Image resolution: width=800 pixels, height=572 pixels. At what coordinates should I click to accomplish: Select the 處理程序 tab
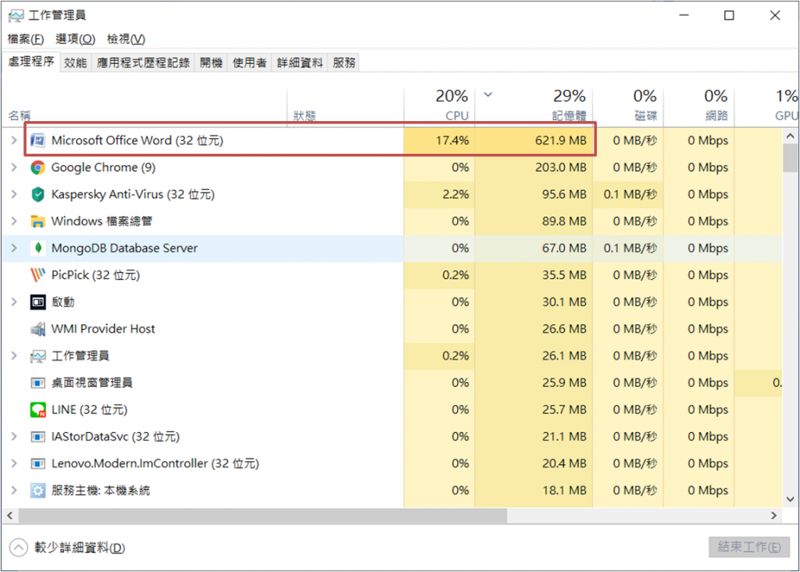point(31,62)
